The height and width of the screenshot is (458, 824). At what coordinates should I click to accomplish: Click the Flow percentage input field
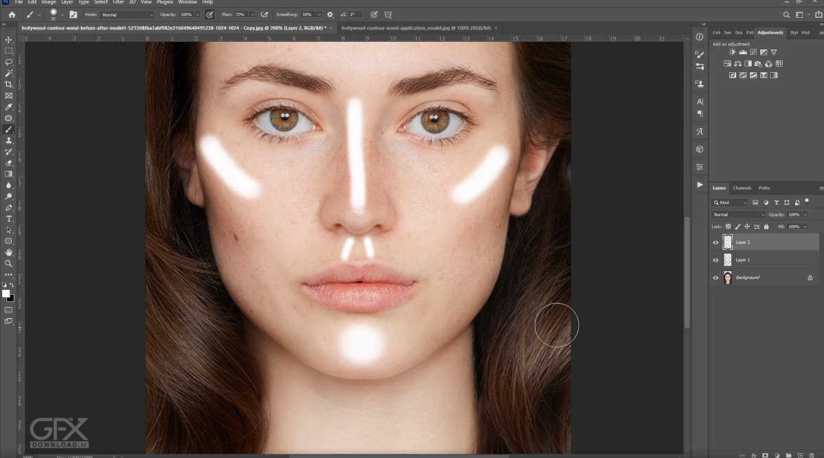pos(240,14)
